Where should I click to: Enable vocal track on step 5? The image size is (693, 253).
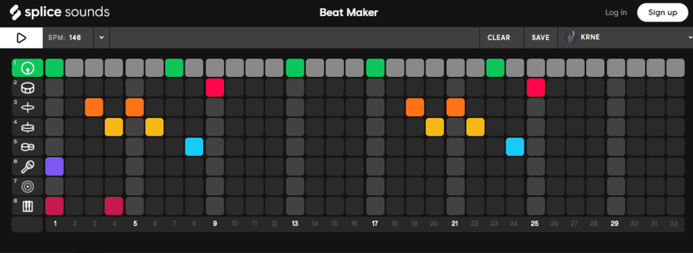click(135, 167)
